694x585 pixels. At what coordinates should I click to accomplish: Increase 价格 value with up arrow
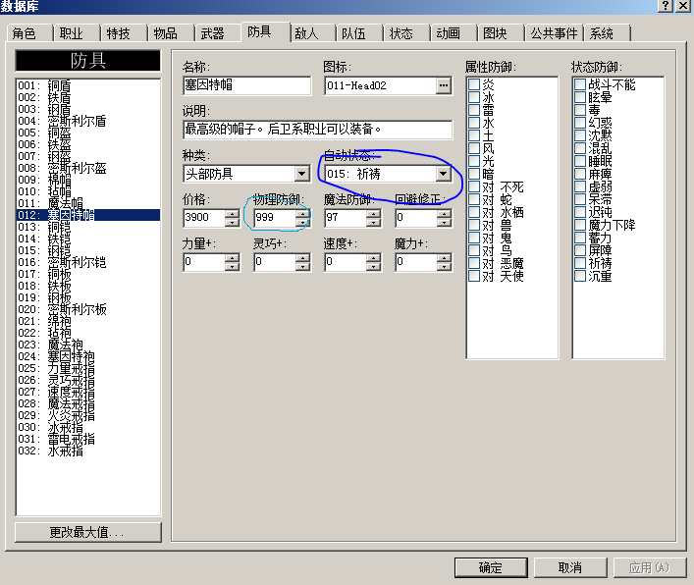(232, 214)
